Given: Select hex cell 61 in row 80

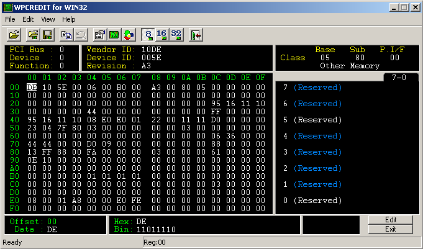Looking at the screenshot, I should coord(216,152).
